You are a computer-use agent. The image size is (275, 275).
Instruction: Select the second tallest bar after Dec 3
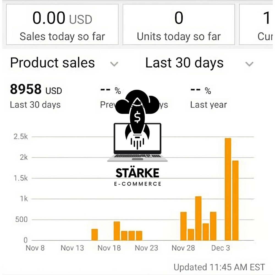[x=235, y=200]
